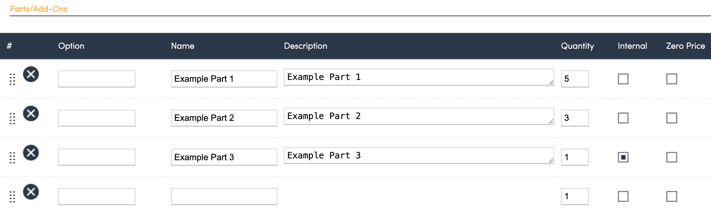Click the Quantity field showing 5
This screenshot has width=711, height=216.
coord(575,79)
